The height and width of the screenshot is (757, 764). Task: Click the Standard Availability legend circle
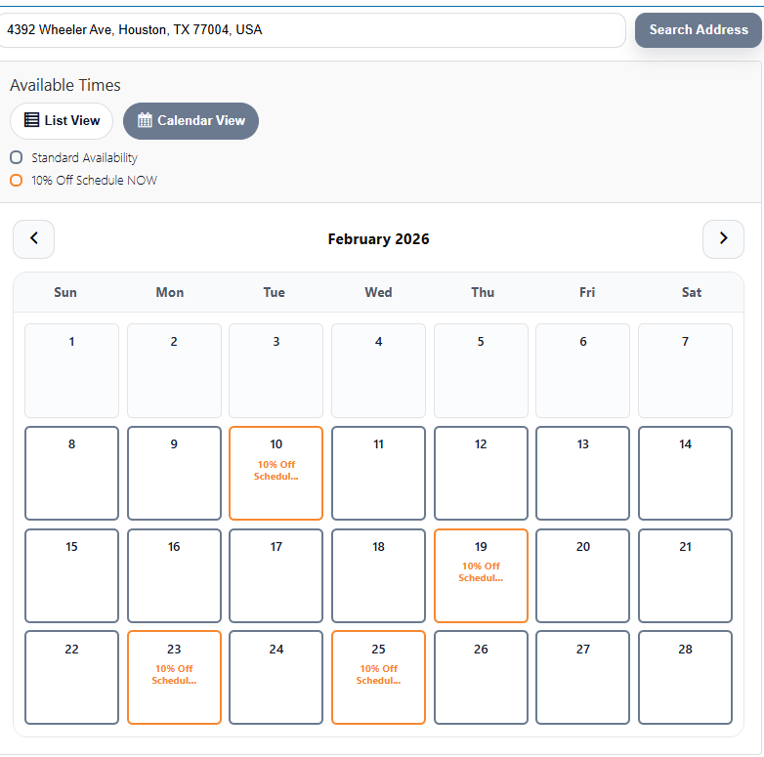[x=16, y=157]
